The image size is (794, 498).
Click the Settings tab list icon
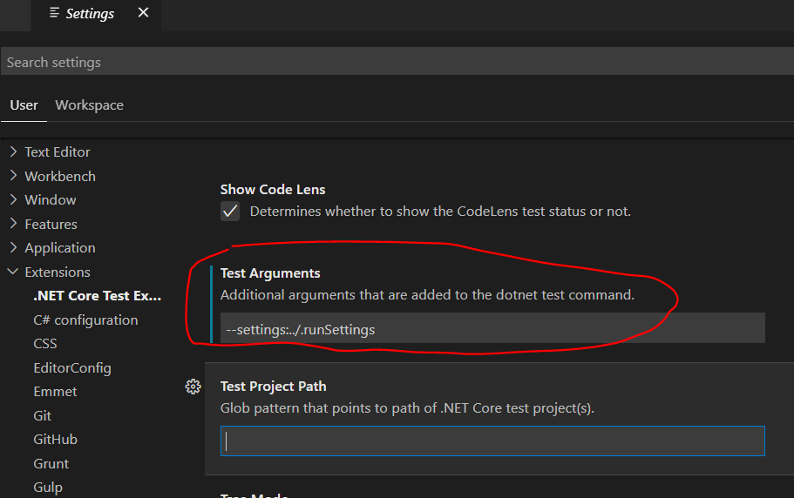[x=55, y=13]
